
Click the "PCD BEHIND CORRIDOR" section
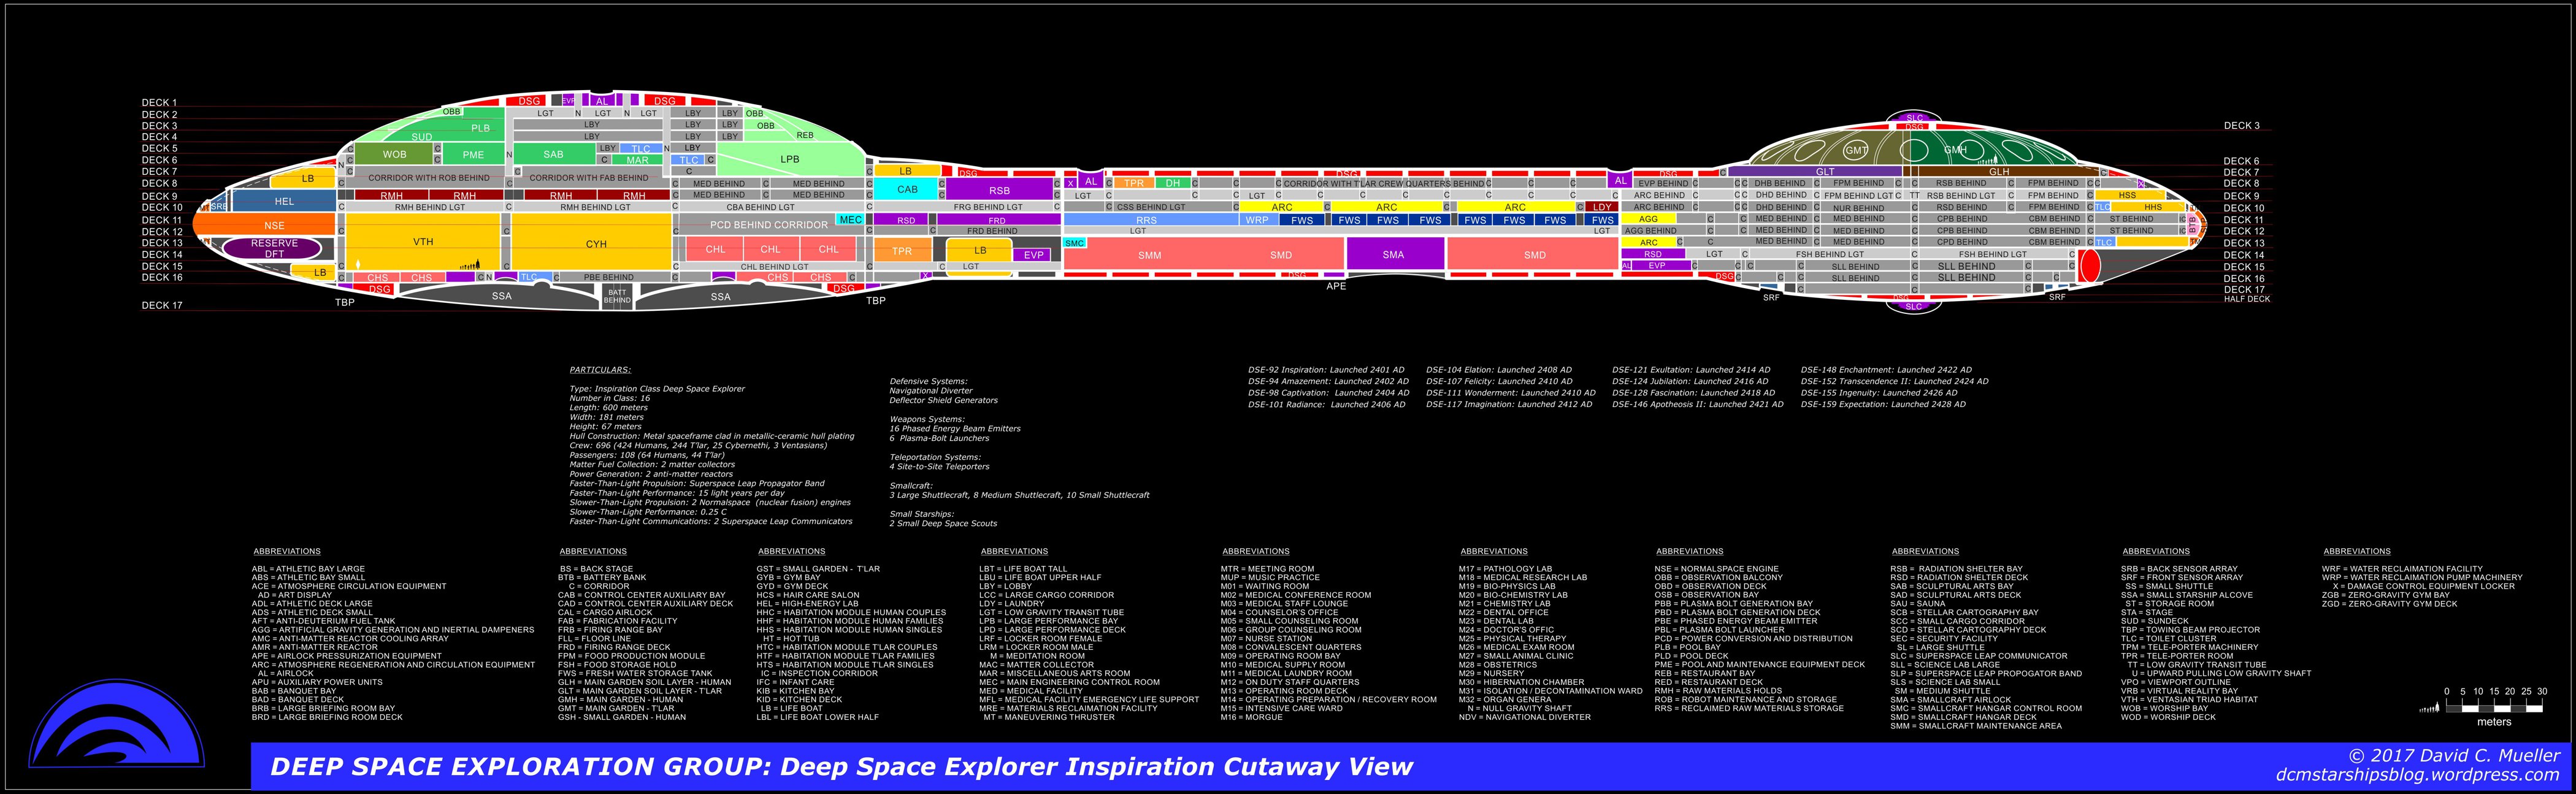(x=768, y=225)
